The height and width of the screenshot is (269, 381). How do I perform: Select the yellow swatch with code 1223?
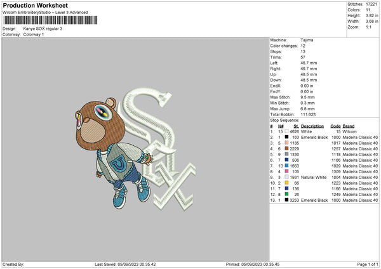[x=286, y=182]
